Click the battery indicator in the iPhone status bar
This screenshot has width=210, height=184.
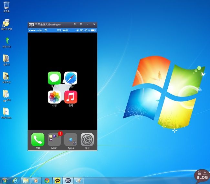93,30
